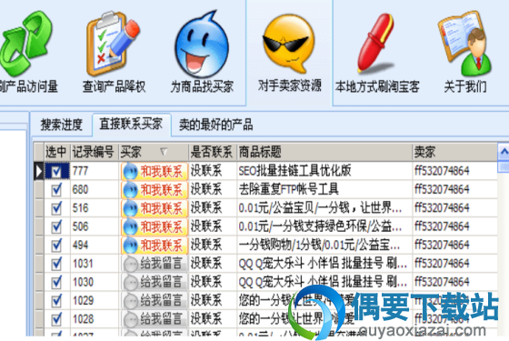Select title 0.01元/公益宝贝/一分钱,让世界...
Screen dimensions: 509x341
[320, 208]
